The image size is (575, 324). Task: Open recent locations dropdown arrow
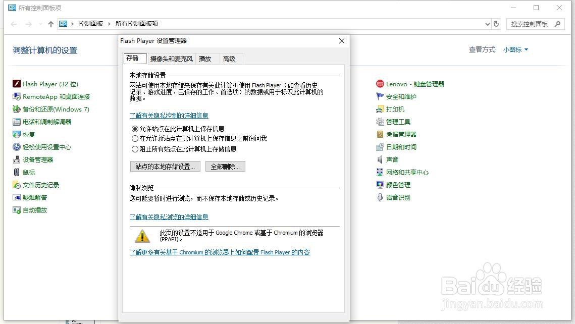coord(40,24)
